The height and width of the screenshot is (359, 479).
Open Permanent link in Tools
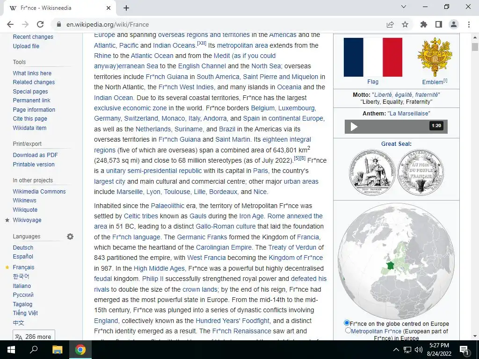31,101
